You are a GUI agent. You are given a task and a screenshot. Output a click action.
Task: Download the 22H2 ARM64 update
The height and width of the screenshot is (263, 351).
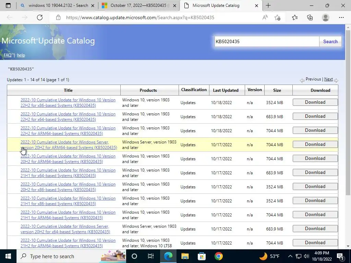pyautogui.click(x=315, y=130)
